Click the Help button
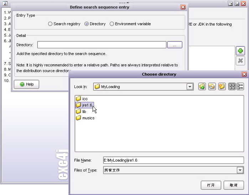The height and width of the screenshot is (195, 249). [x=26, y=84]
